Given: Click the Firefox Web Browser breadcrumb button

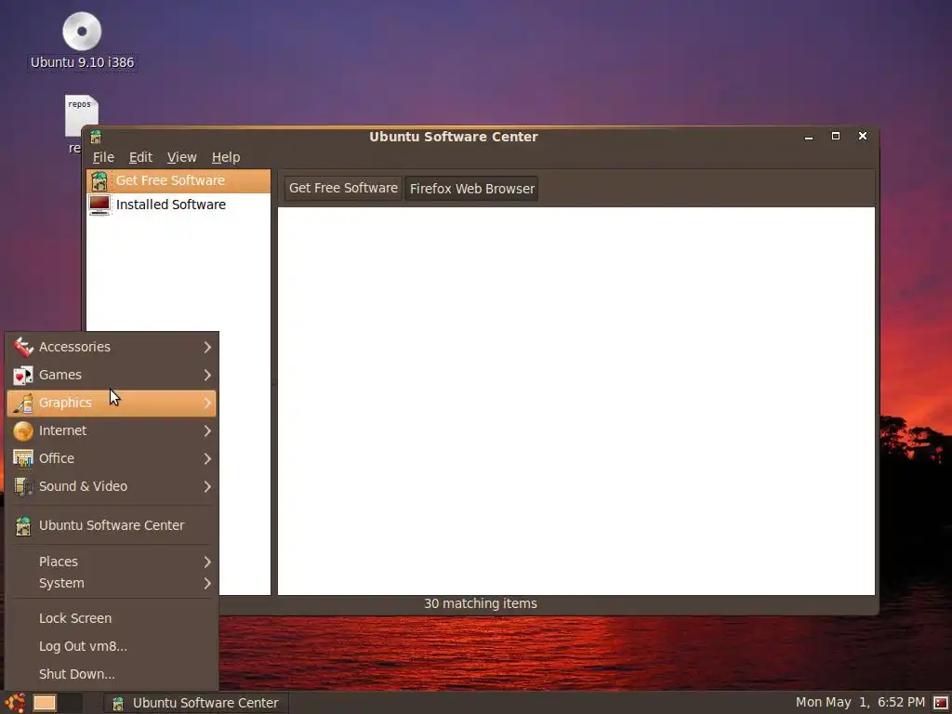Looking at the screenshot, I should [x=471, y=188].
